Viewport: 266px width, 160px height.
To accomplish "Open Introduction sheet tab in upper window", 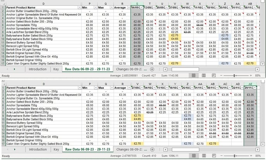I will [38, 69].
